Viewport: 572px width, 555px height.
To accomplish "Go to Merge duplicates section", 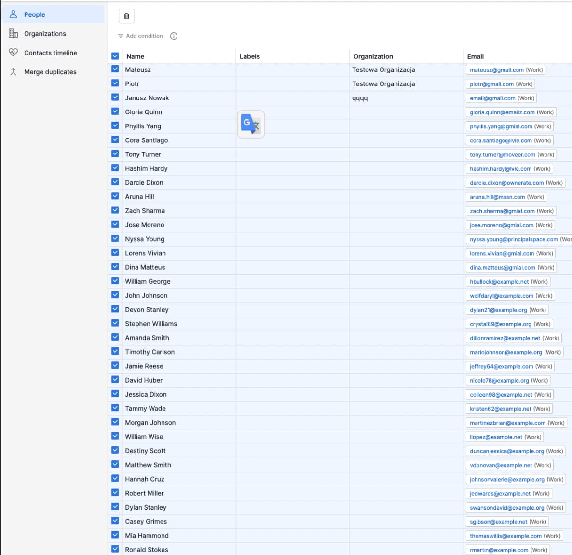I will click(x=50, y=72).
